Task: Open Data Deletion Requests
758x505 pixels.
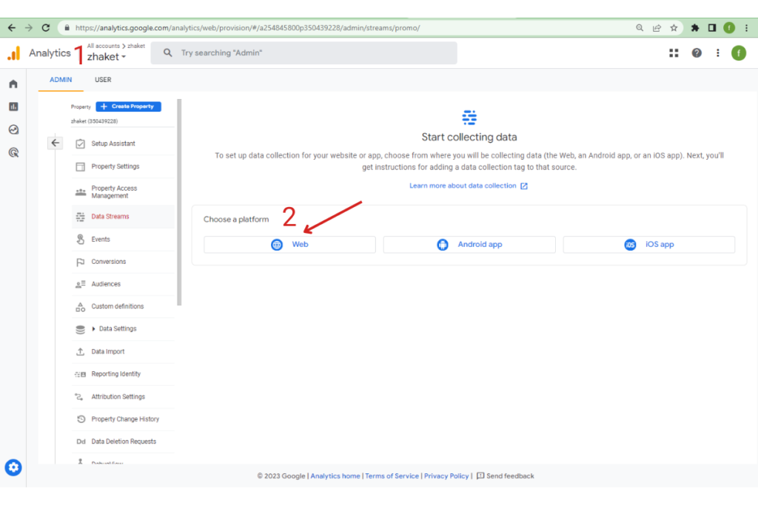Action: coord(123,441)
